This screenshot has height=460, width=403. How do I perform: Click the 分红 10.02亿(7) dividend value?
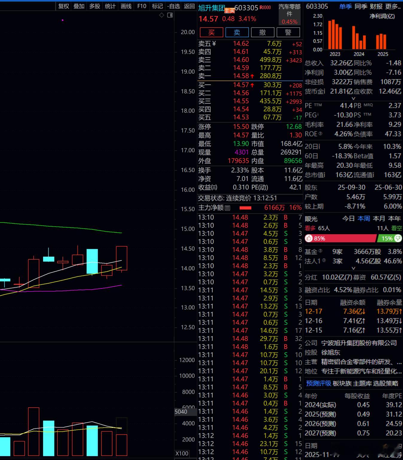337,277
